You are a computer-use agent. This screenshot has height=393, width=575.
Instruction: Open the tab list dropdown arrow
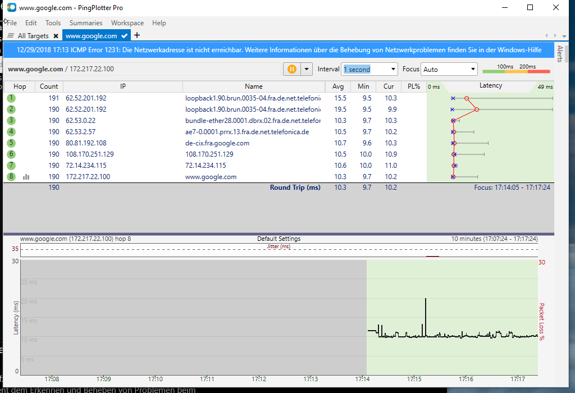coord(564,36)
